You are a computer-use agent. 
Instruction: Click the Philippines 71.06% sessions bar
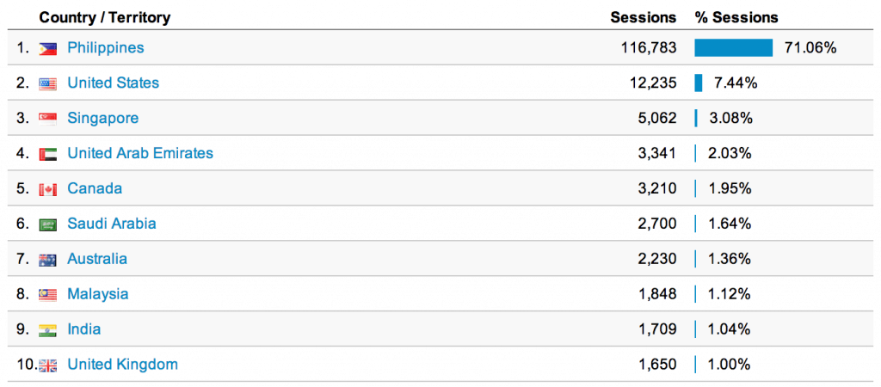(x=734, y=48)
